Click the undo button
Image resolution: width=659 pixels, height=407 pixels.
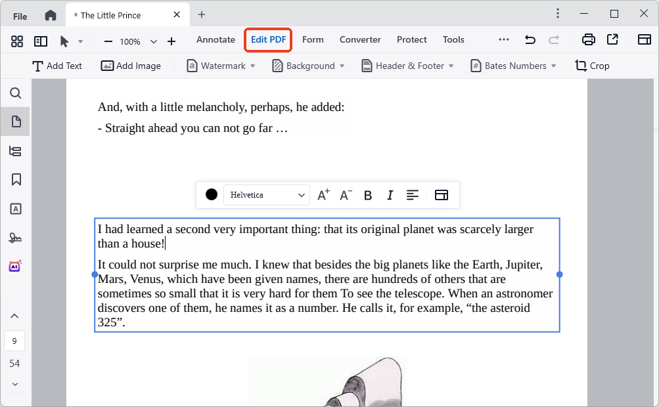click(530, 39)
